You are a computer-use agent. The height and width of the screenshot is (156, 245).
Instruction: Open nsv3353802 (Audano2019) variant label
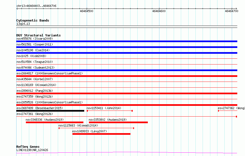tap(108, 120)
